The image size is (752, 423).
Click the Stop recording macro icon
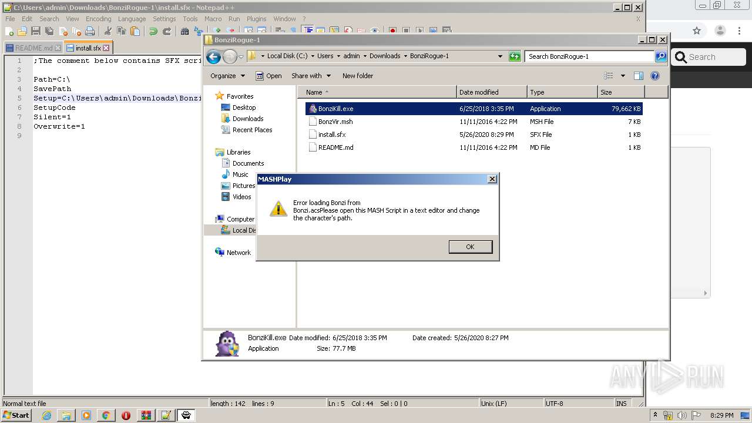point(406,31)
